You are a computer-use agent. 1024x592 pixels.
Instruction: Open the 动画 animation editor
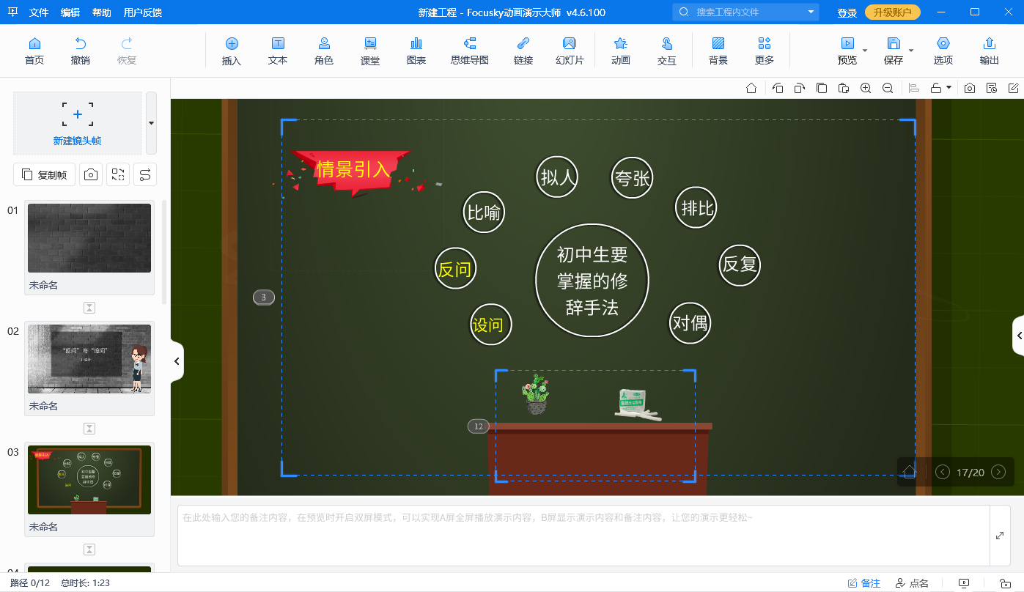(621, 51)
